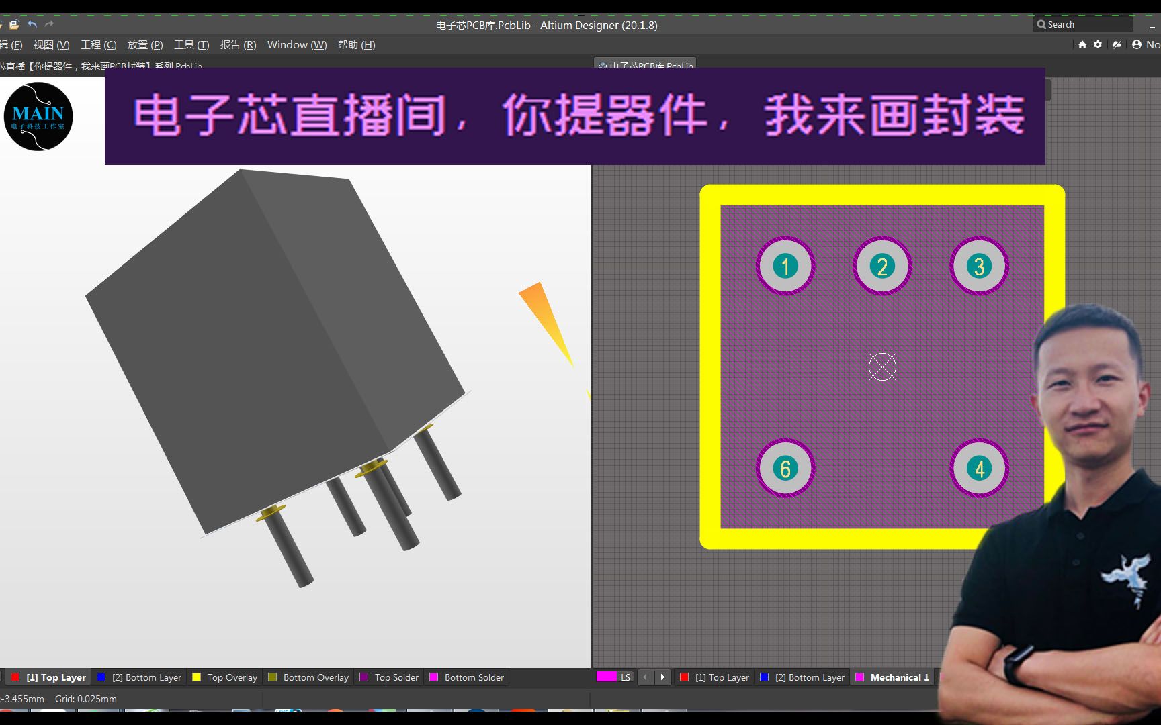Click the -3.455mm coordinate readout
The image size is (1161, 725).
tap(23, 699)
